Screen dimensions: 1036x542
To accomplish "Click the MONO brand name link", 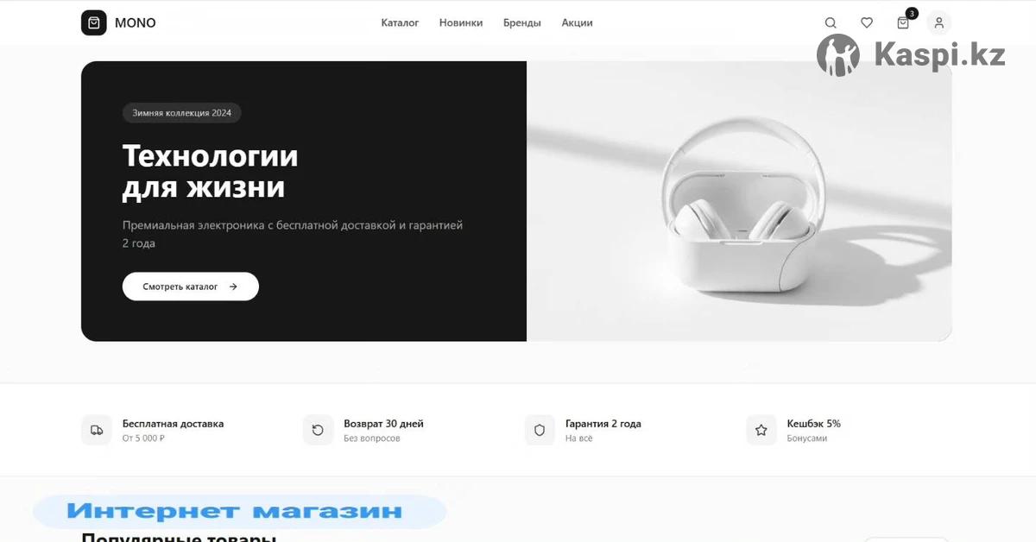I will coord(136,23).
